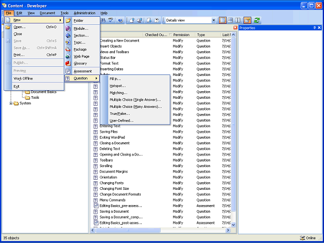The width and height of the screenshot is (324, 243).
Task: Choose Multiple Choice (Single Answer)
Action: (135, 100)
